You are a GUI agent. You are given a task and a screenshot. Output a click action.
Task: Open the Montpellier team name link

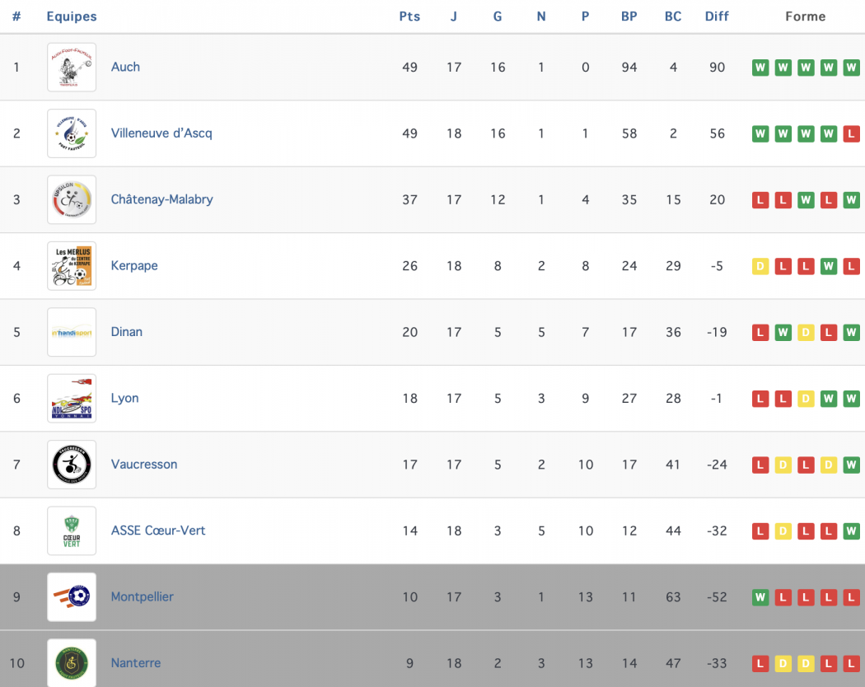click(x=143, y=597)
